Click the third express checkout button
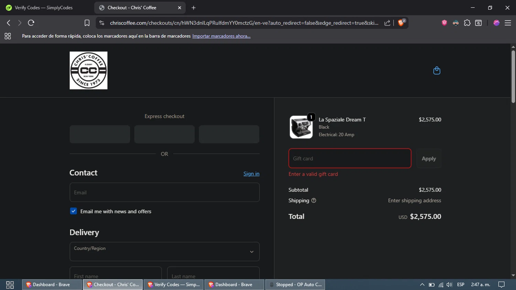Image resolution: width=516 pixels, height=290 pixels. click(x=229, y=134)
